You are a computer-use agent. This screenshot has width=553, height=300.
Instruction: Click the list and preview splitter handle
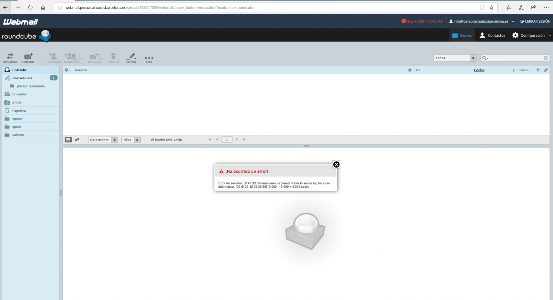pos(307,146)
